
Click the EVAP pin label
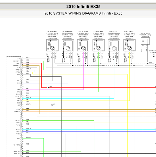[x=18, y=103]
